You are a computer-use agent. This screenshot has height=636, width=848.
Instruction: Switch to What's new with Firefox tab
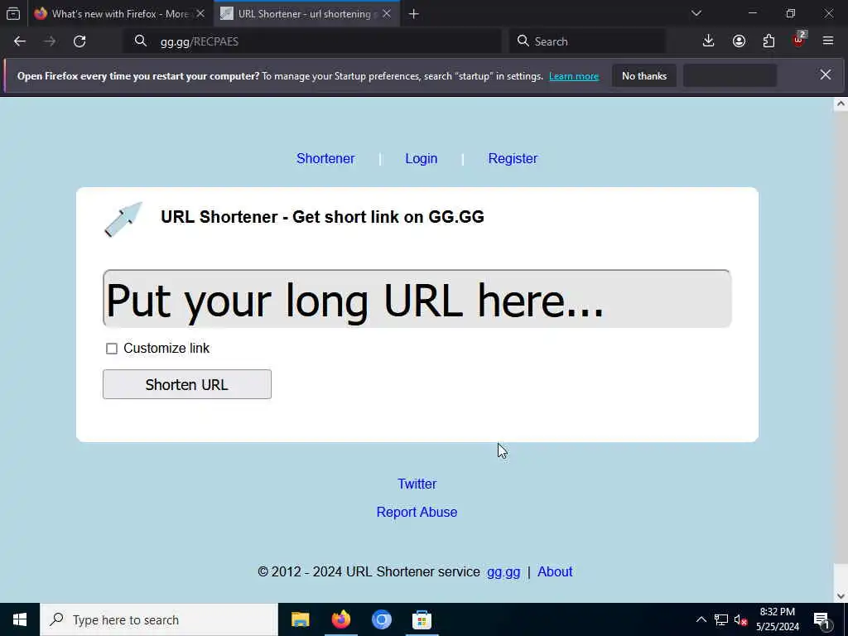click(x=119, y=13)
